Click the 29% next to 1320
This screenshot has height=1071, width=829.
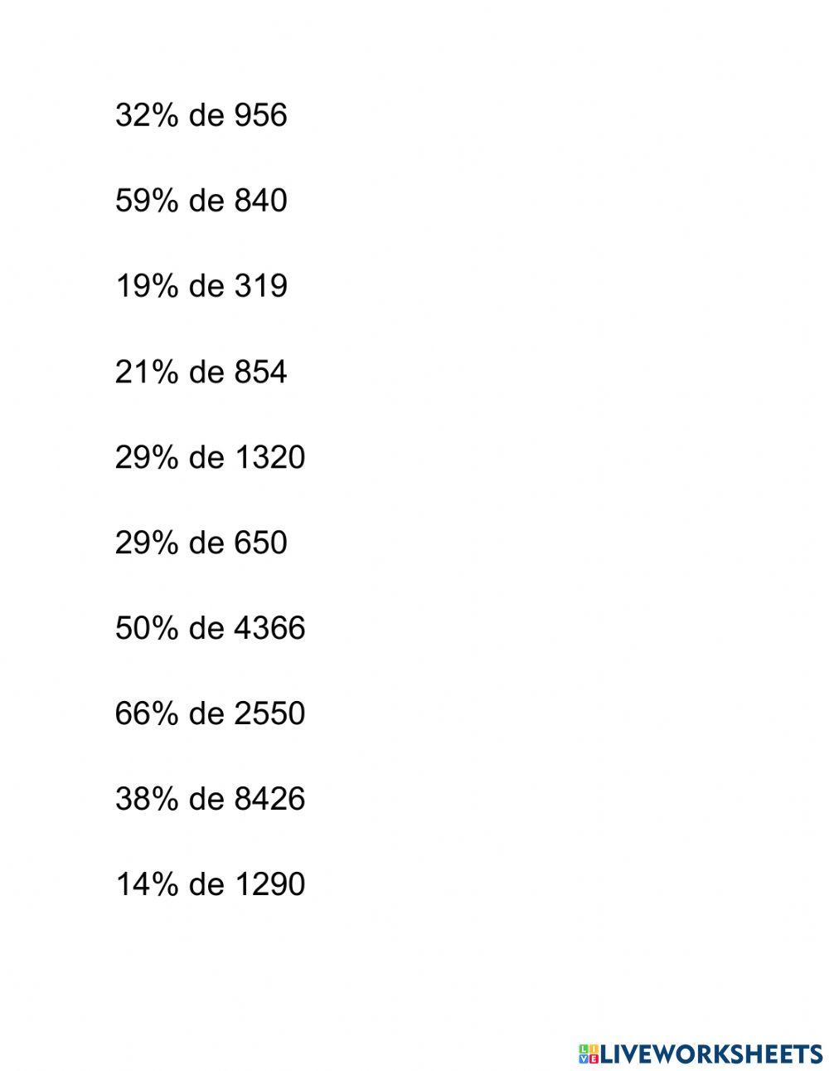[x=146, y=457]
